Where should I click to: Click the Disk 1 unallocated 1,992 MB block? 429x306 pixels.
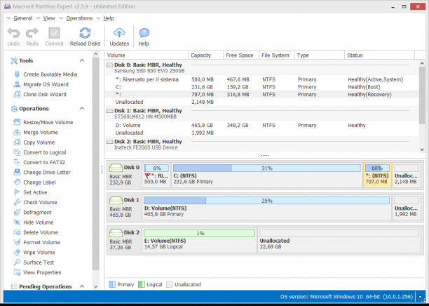[x=407, y=207]
